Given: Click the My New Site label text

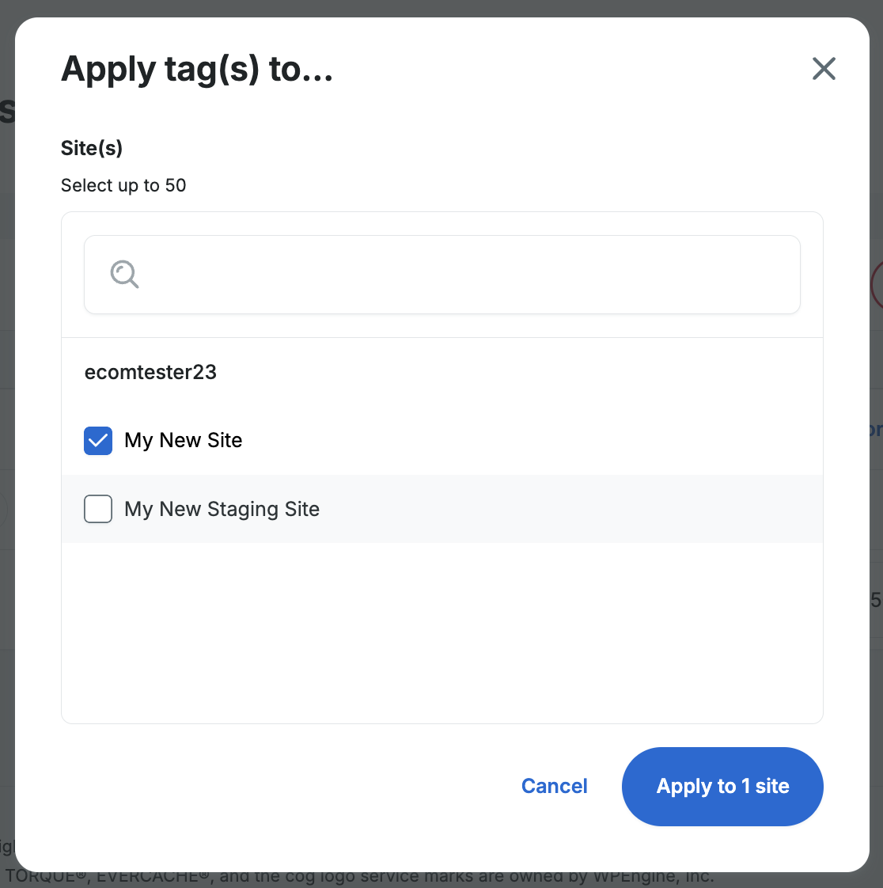Looking at the screenshot, I should [183, 441].
